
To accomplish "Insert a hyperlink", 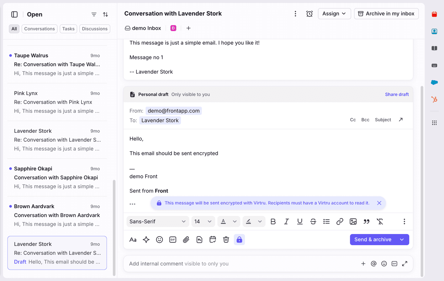I will pyautogui.click(x=340, y=221).
